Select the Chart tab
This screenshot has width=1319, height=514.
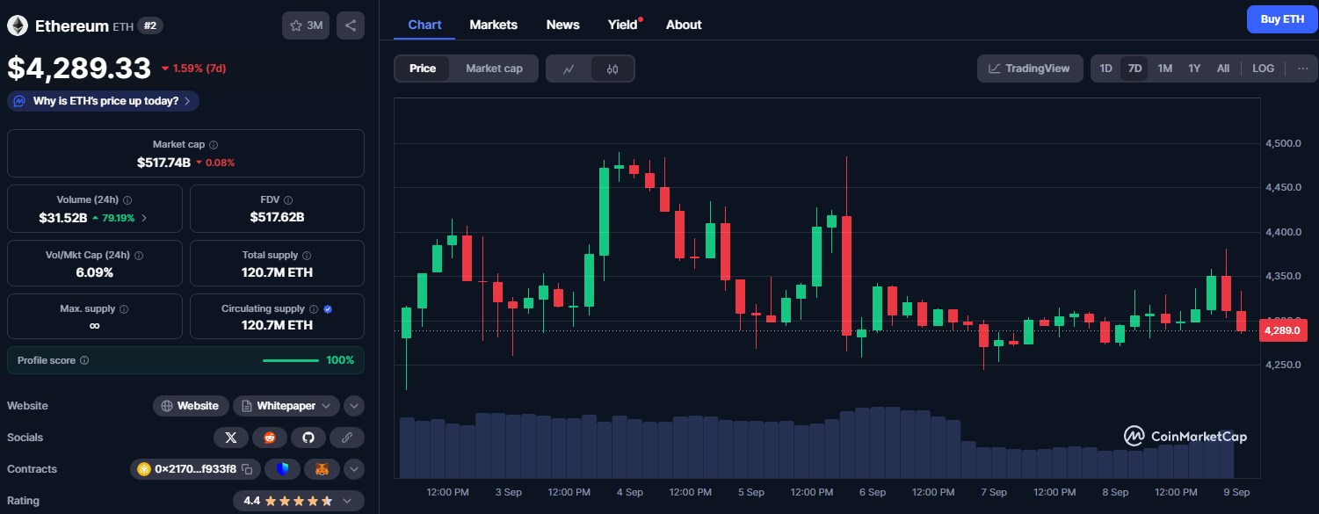coord(424,25)
